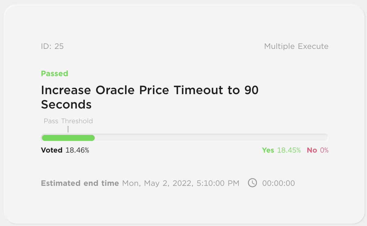Viewport: 367px width, 226px height.
Task: Click the empty gray portion of the vote bar
Action: click(211, 138)
